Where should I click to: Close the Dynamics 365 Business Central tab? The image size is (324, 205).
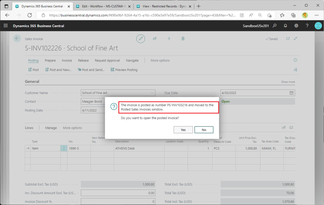69,6
